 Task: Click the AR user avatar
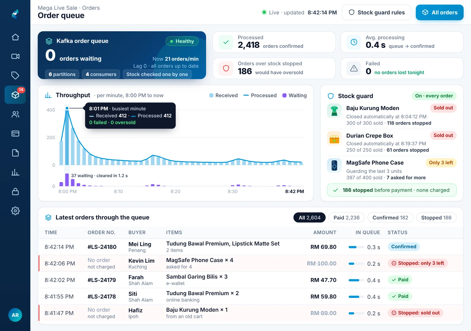(x=15, y=315)
